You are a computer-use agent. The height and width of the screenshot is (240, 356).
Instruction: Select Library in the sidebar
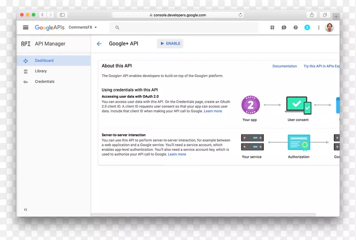tap(53, 71)
